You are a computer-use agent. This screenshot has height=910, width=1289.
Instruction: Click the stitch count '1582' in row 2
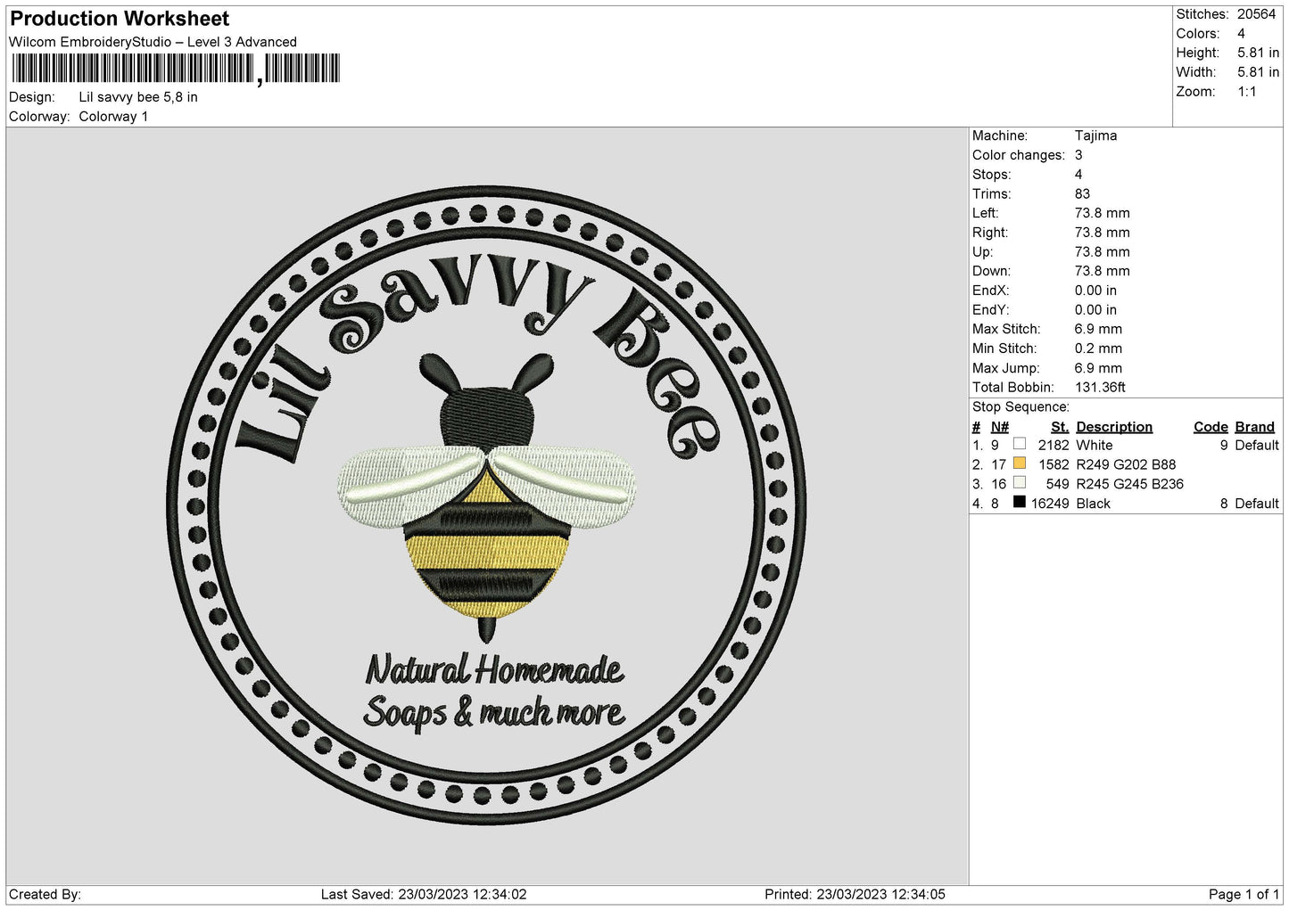(x=1054, y=465)
